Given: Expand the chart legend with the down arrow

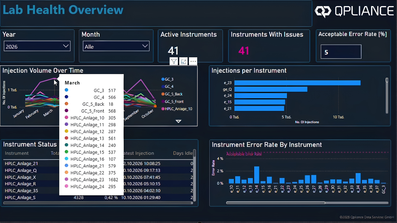Looking at the screenshot, I should 178,121.
